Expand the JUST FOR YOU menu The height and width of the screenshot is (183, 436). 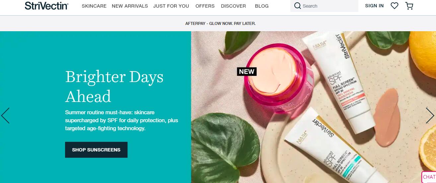click(x=171, y=6)
